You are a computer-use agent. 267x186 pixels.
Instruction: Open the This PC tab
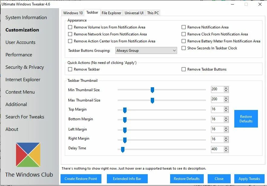153,13
